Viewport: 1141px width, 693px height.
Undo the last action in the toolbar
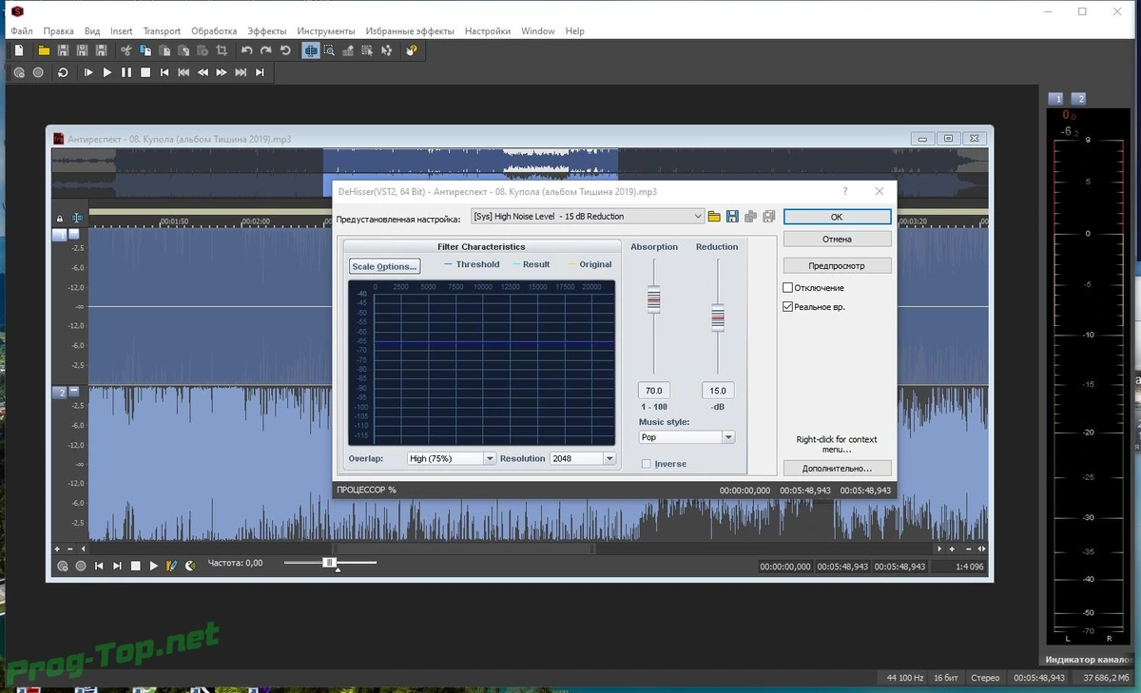click(246, 50)
